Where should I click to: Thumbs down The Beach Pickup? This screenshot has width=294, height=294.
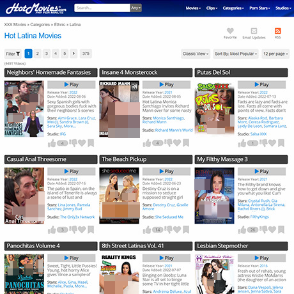(x=169, y=230)
